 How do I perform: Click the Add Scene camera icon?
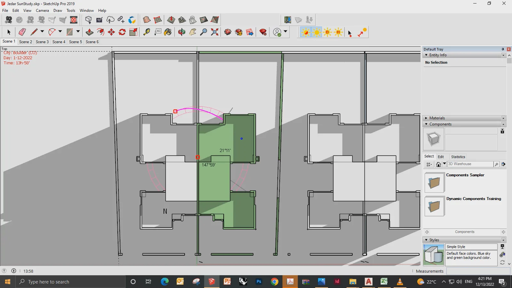[x=9, y=20]
